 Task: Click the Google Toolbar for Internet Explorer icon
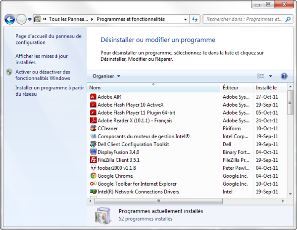93,184
